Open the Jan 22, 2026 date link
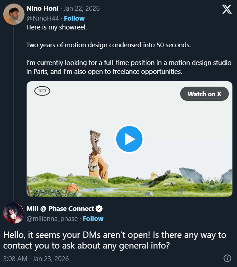The image size is (237, 267). point(81,8)
